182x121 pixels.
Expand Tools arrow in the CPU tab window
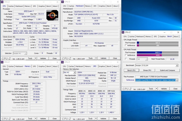[x=35, y=58]
